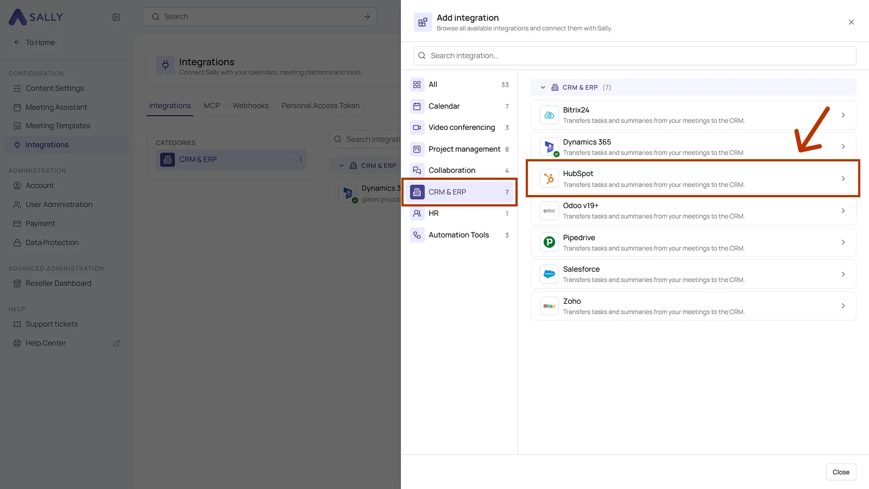Click the Bitrix24 logo icon
Screen dimensions: 869x489
tap(549, 115)
